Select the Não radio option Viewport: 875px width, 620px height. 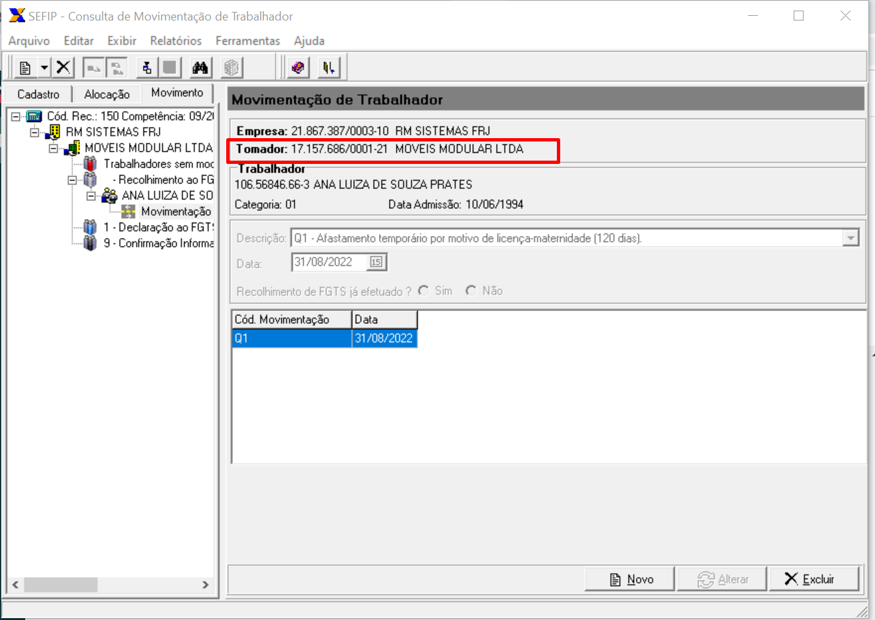coord(471,291)
